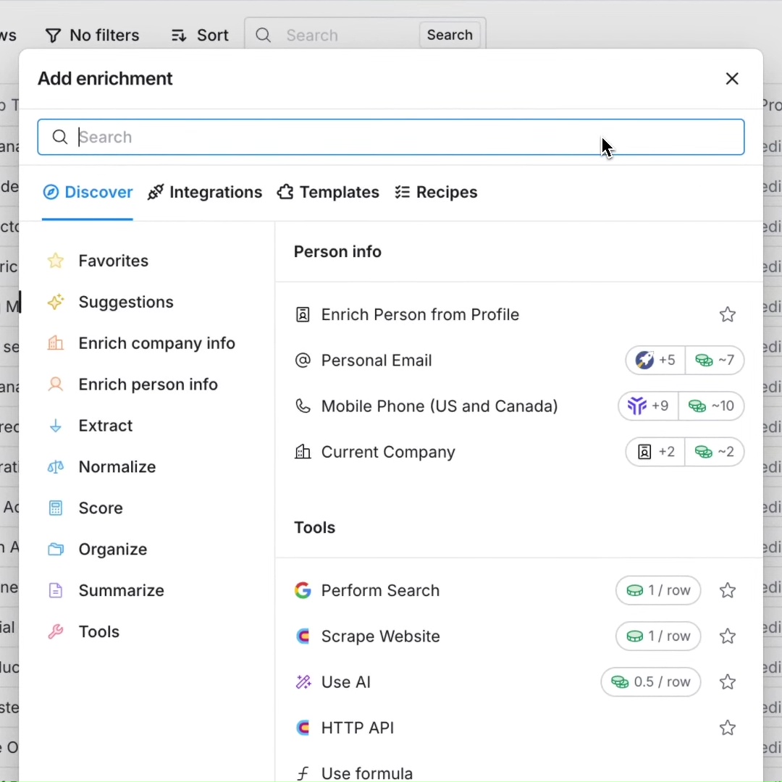782x782 pixels.
Task: Open the Templates tab
Action: [328, 193]
